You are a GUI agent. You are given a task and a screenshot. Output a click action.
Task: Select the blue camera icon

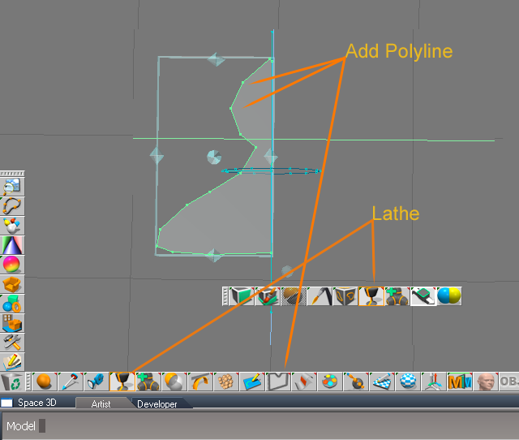pyautogui.click(x=97, y=382)
